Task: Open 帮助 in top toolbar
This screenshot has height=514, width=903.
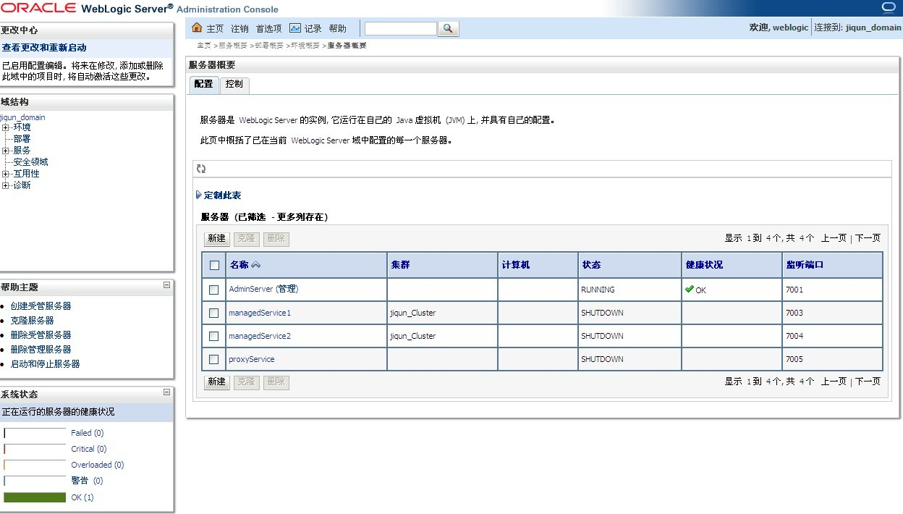Action: point(338,29)
